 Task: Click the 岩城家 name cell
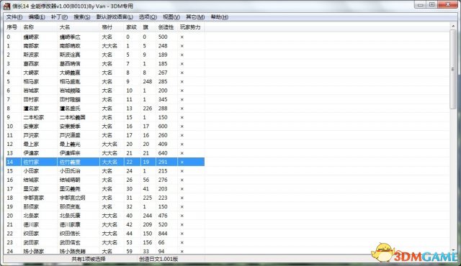[x=31, y=91]
